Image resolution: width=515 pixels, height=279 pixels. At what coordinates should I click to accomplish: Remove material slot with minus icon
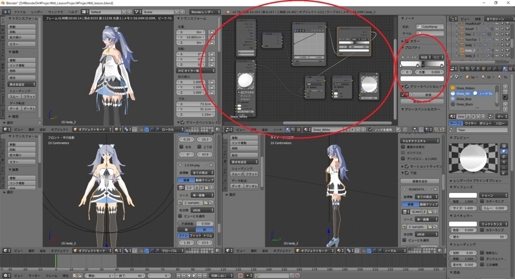[x=505, y=92]
